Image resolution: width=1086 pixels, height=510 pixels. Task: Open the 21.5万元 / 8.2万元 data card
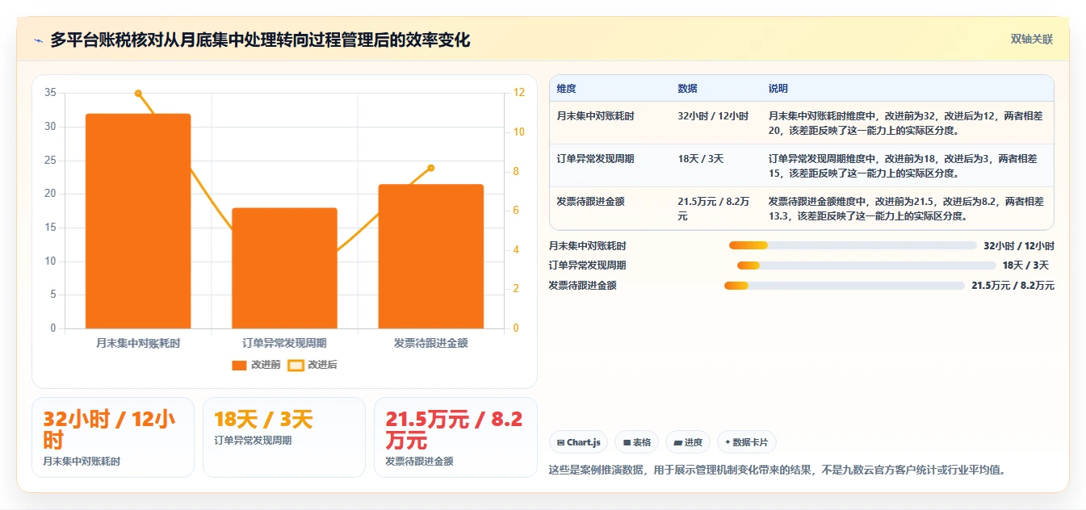tap(455, 437)
